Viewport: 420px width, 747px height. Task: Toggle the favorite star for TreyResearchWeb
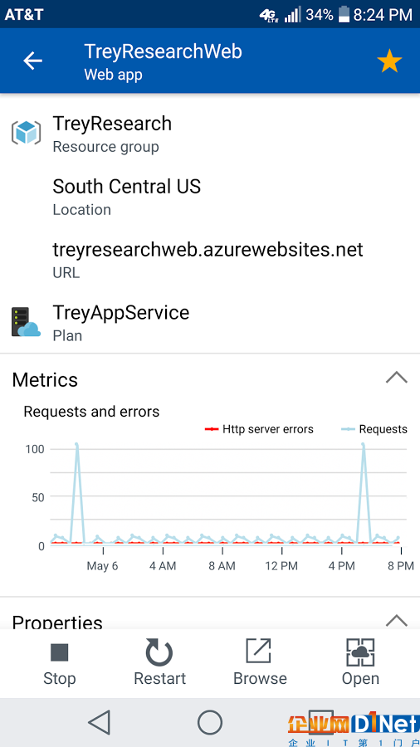click(389, 61)
